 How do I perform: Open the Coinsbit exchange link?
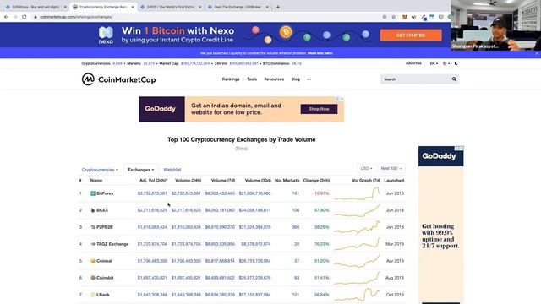tap(105, 278)
